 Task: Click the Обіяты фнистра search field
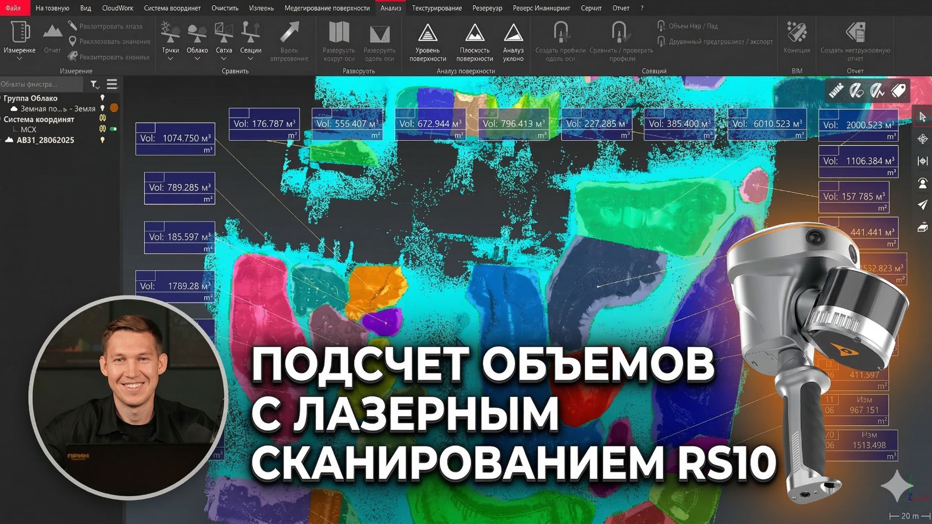tap(42, 84)
